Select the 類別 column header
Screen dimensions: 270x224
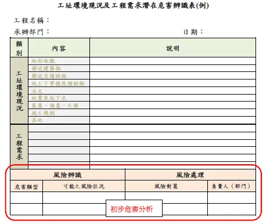(19, 48)
